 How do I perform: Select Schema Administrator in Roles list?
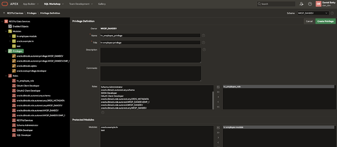coord(111,87)
